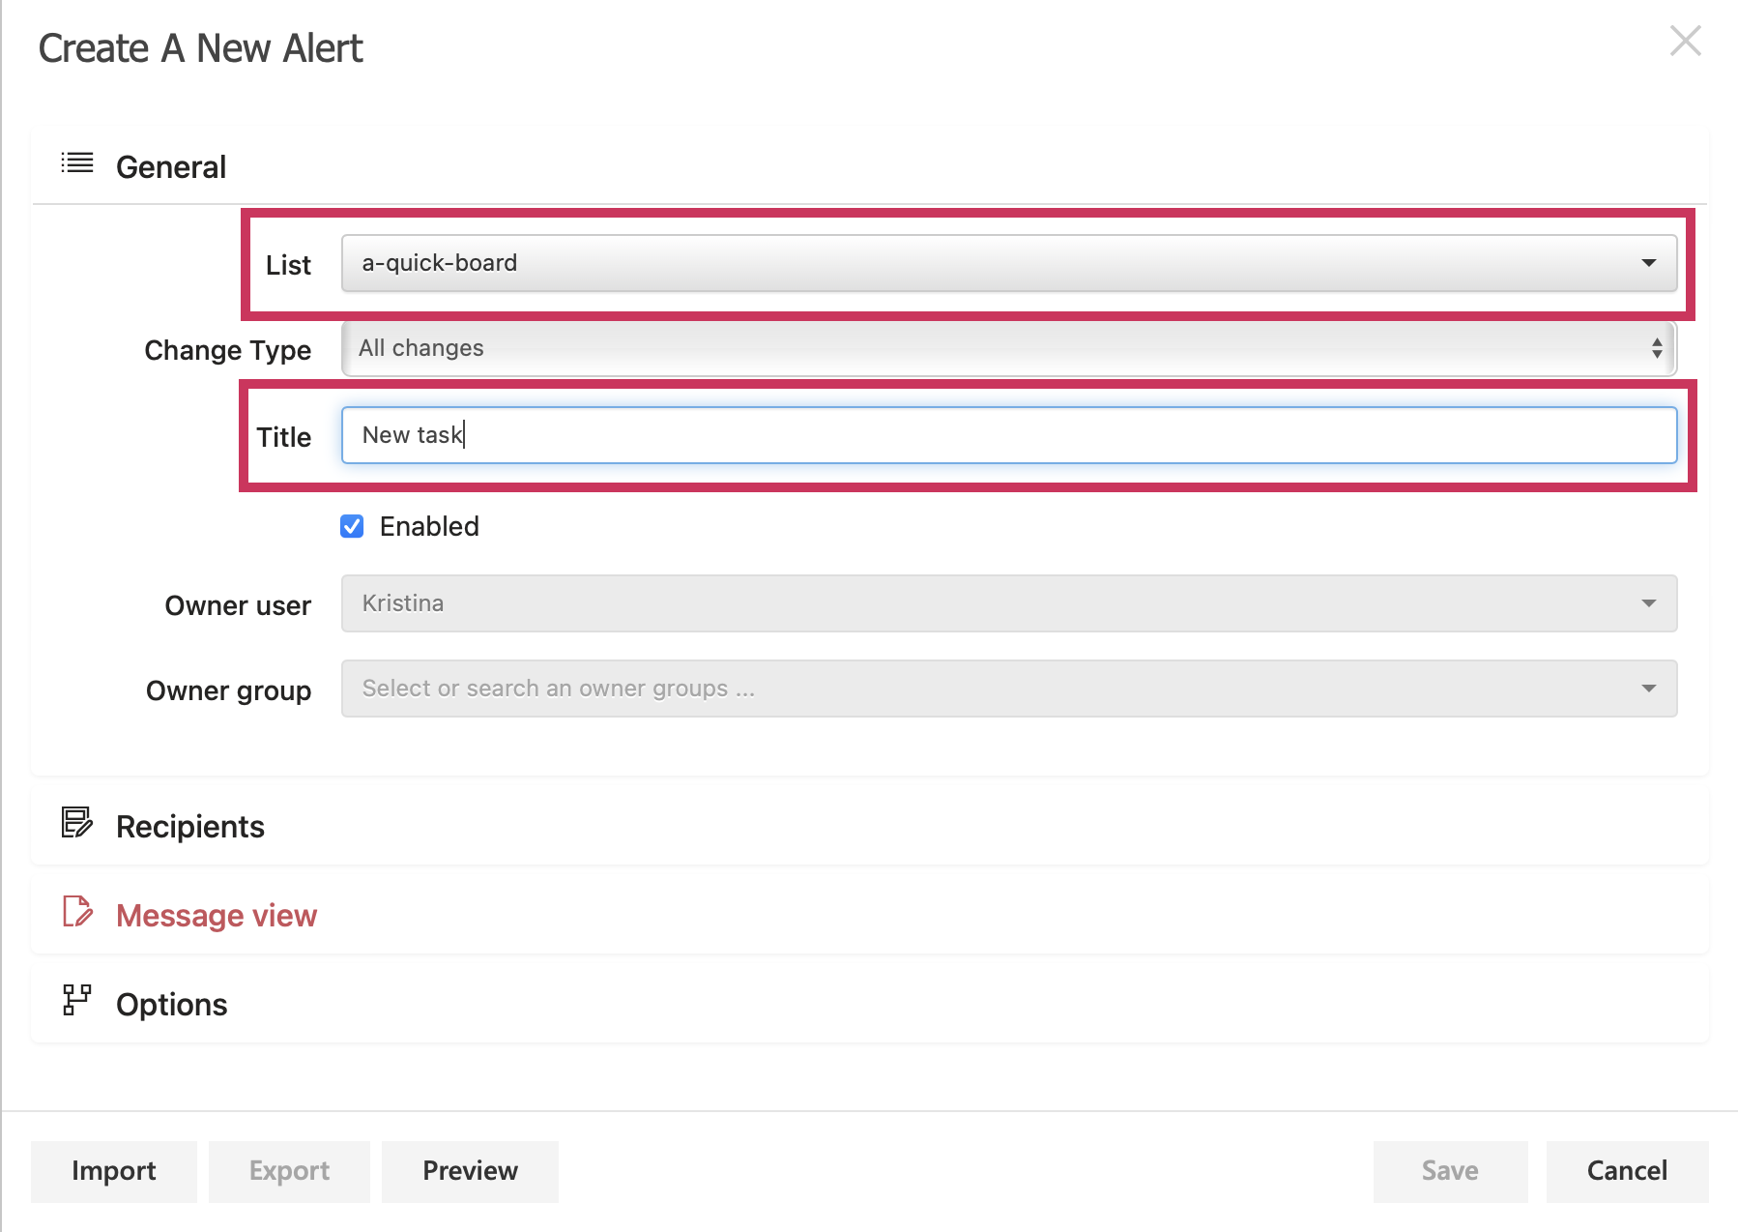This screenshot has width=1738, height=1232.
Task: Close the Create A New Alert dialog
Action: point(1685,42)
